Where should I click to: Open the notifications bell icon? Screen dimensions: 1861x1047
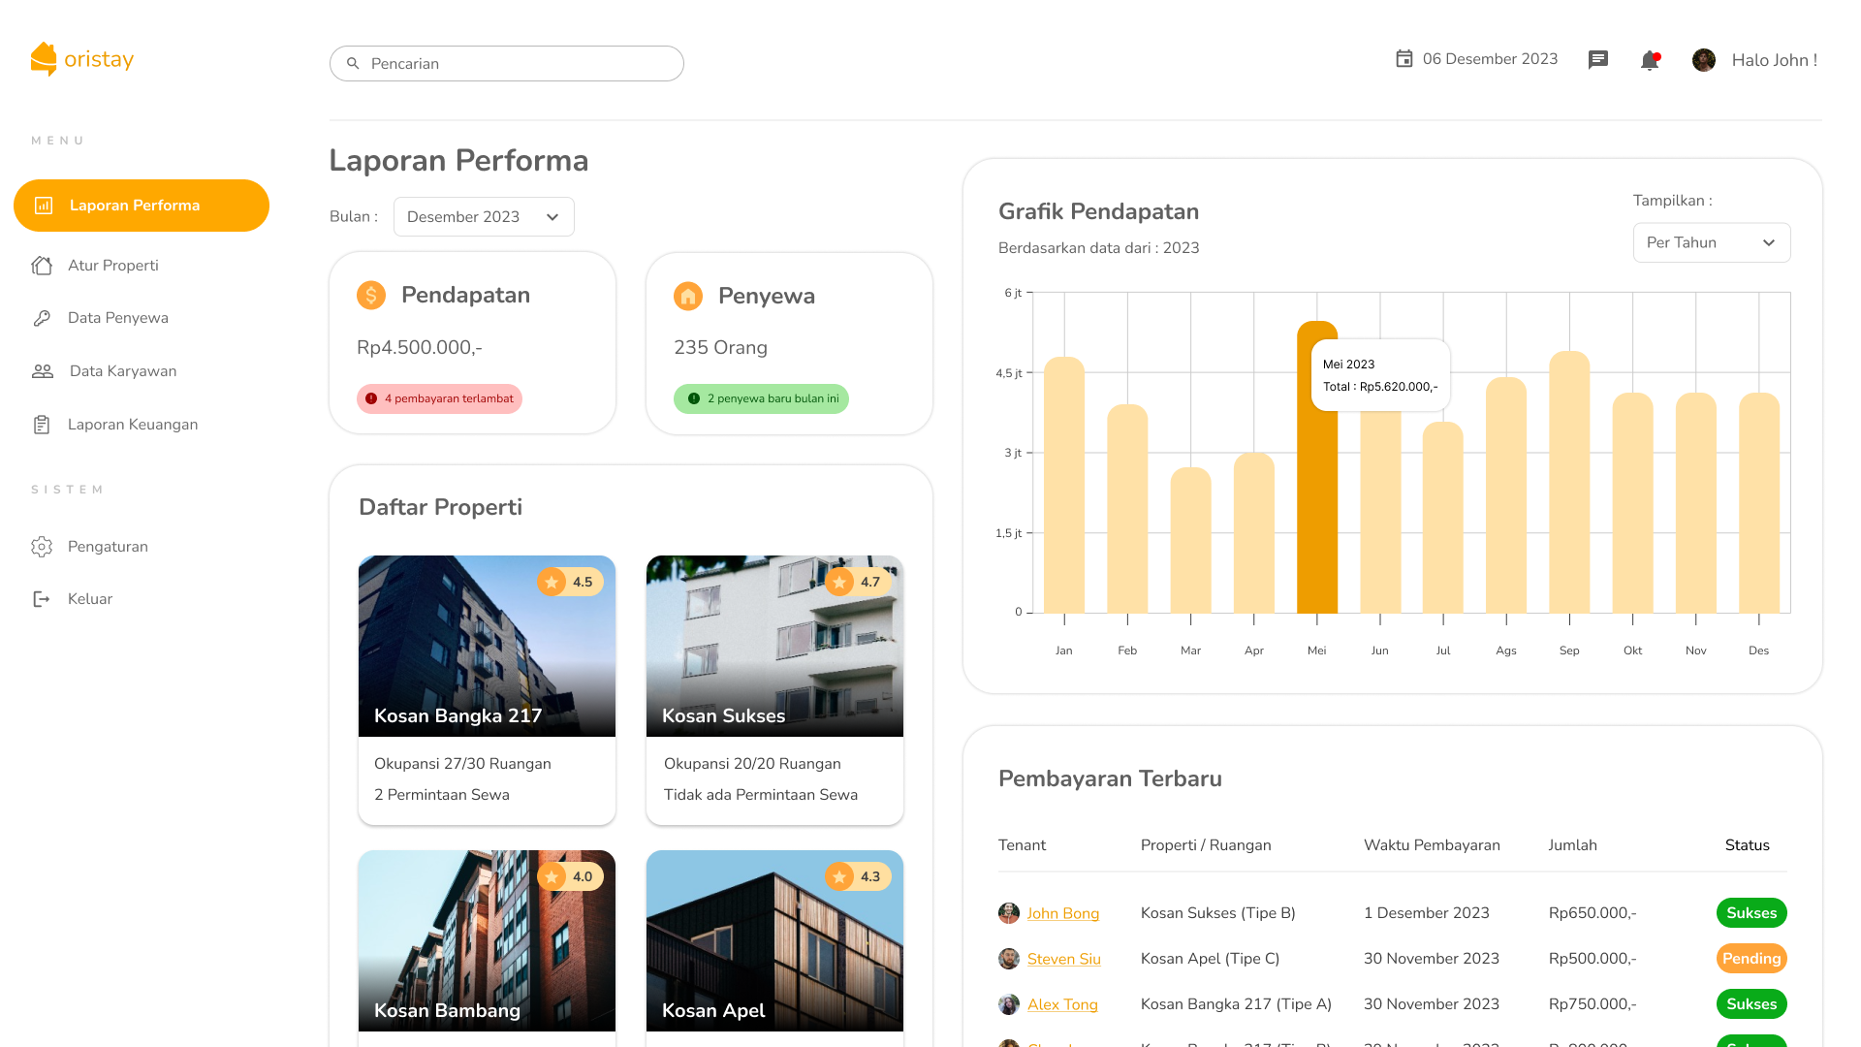pos(1650,60)
